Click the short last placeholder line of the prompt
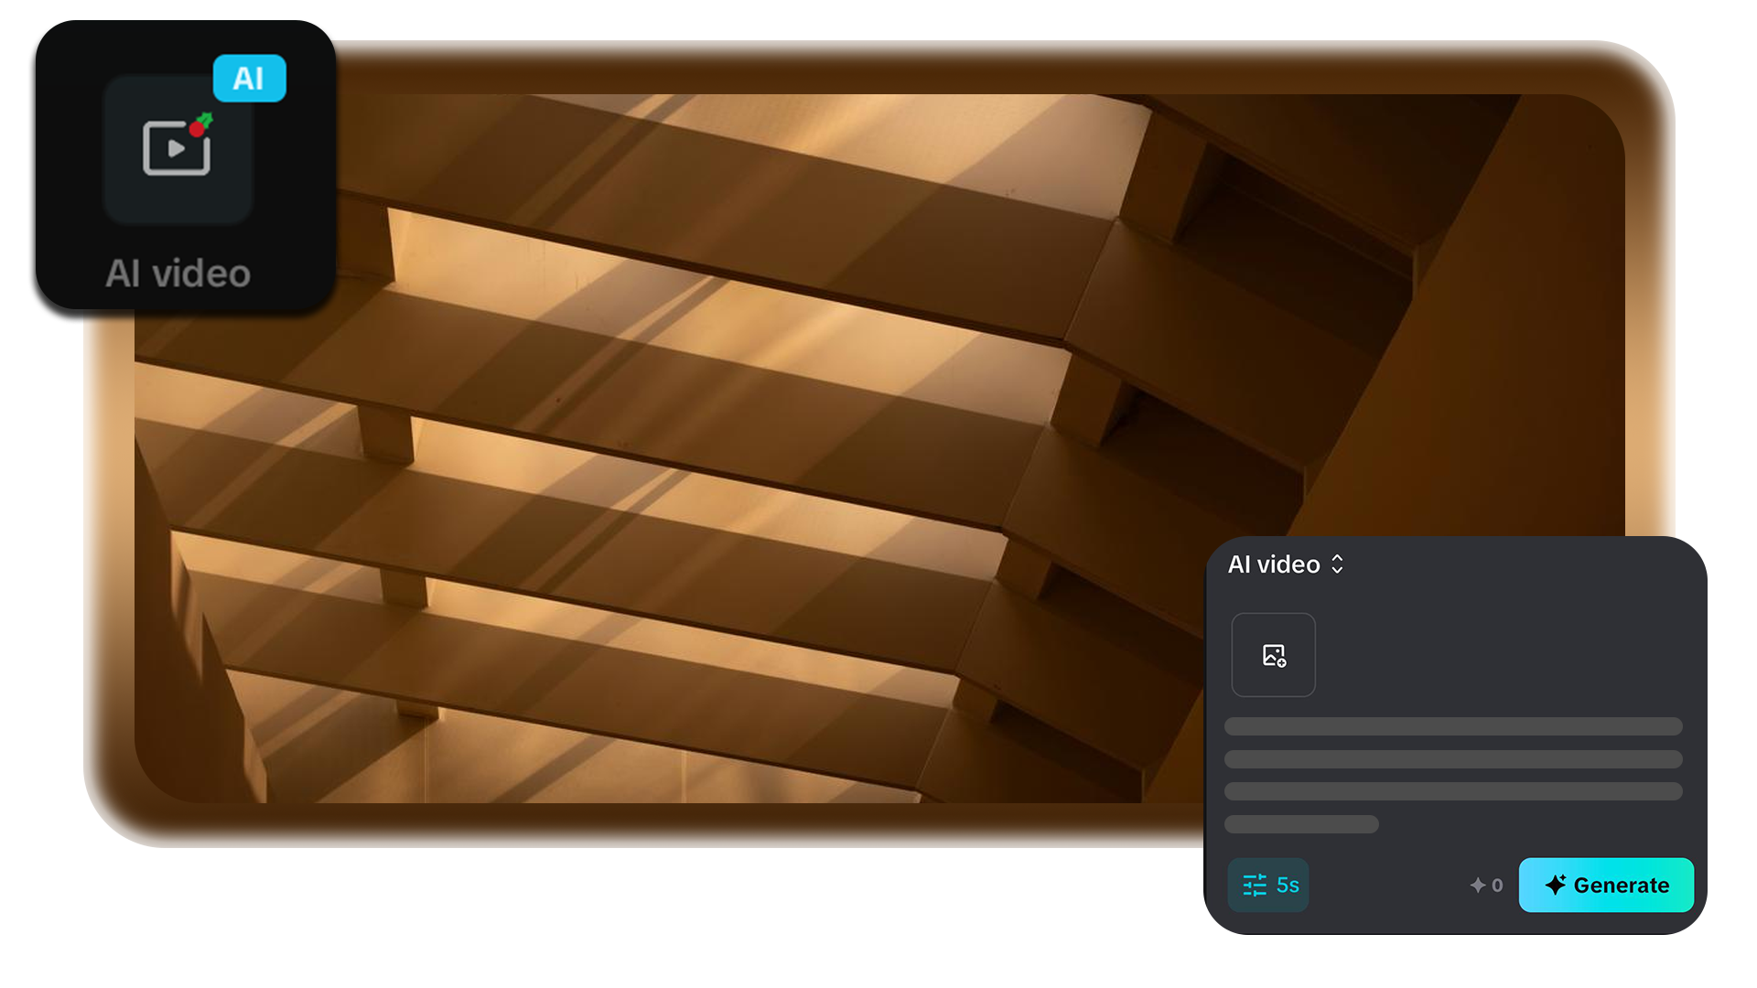 (x=1301, y=824)
